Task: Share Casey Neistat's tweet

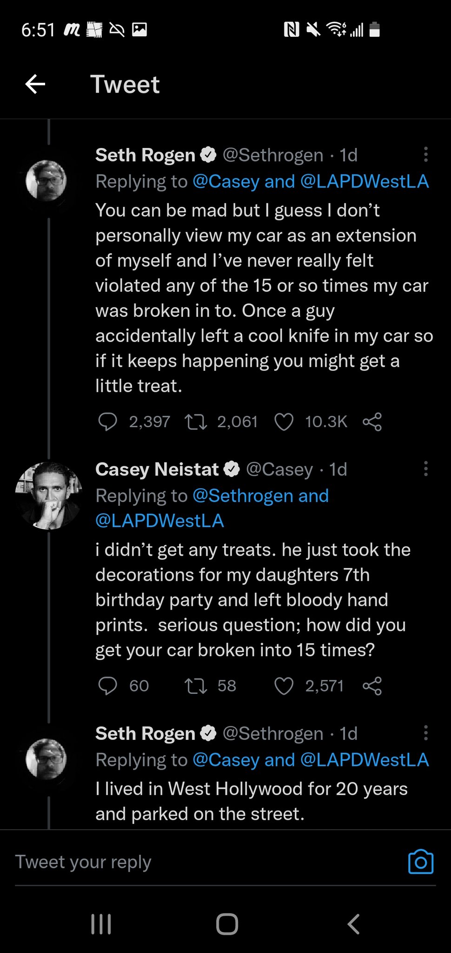Action: pyautogui.click(x=372, y=686)
